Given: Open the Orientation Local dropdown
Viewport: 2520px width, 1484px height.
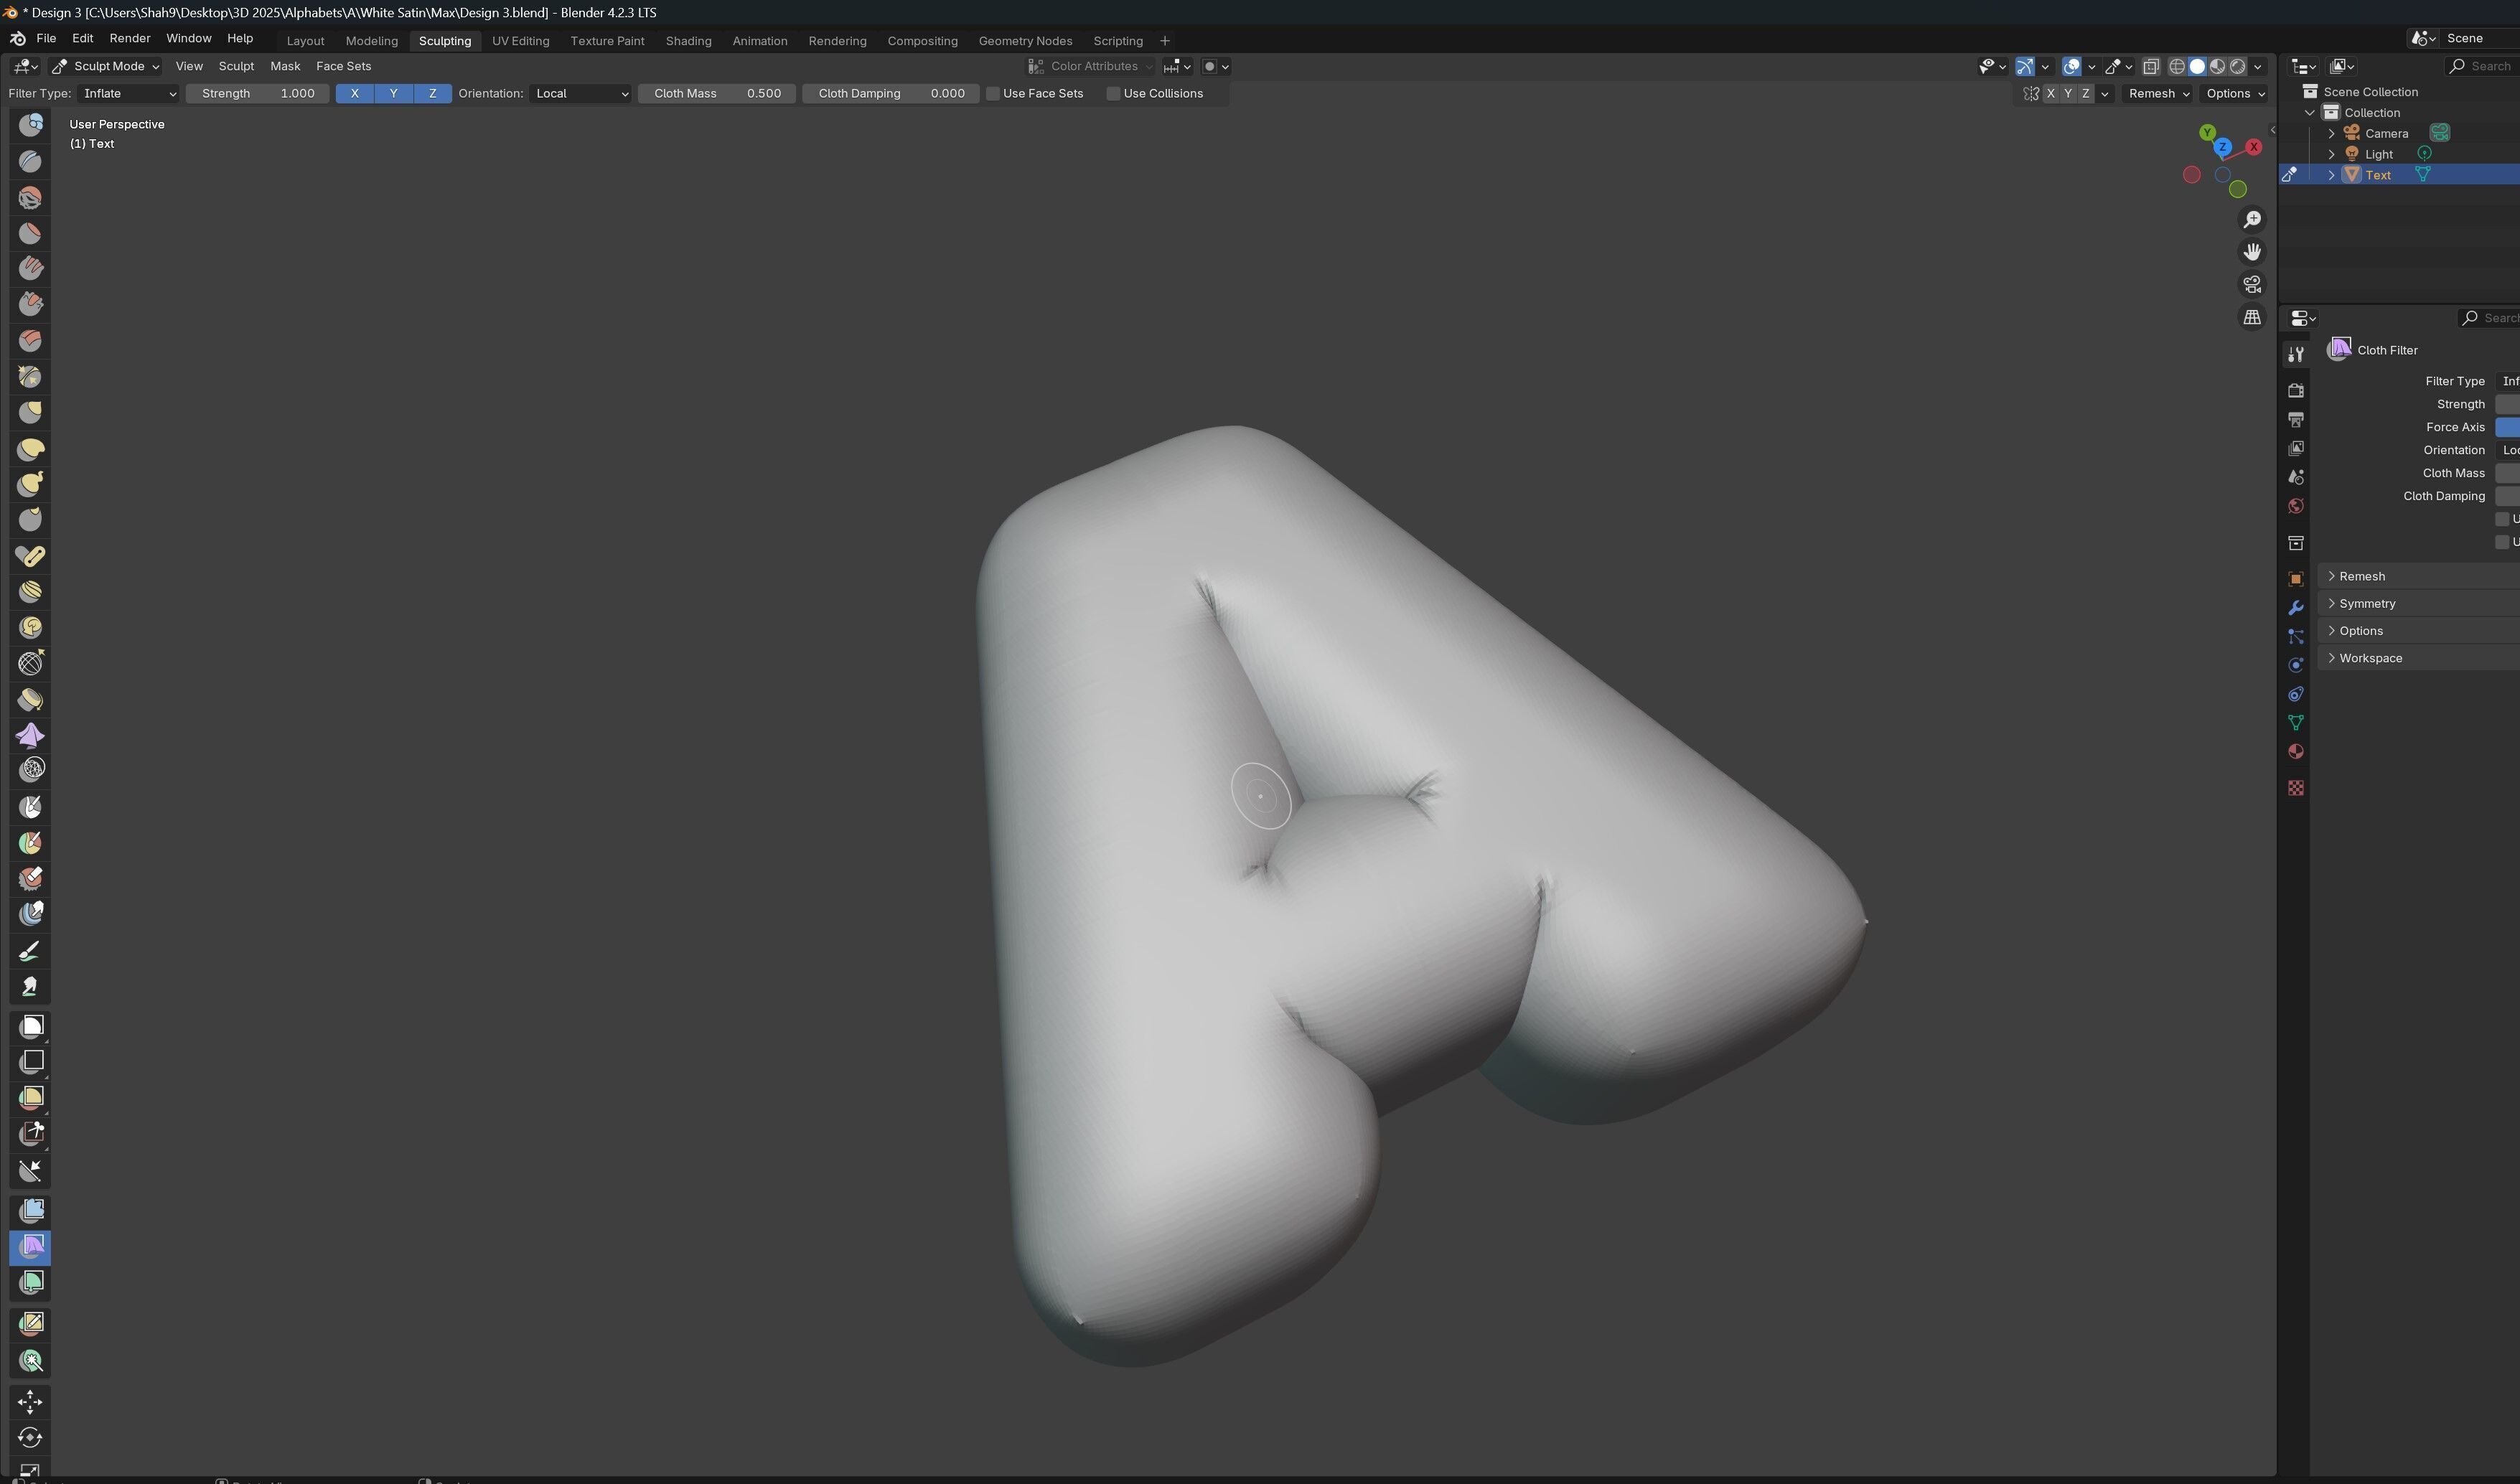Looking at the screenshot, I should click(x=580, y=93).
